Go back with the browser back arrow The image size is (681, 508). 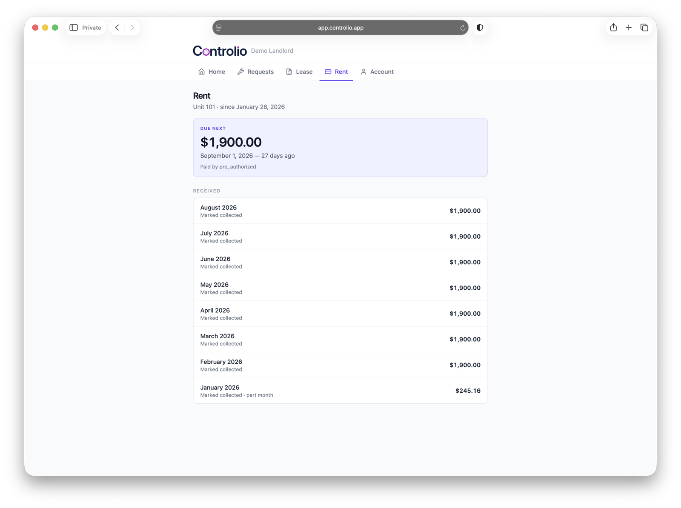coord(117,28)
